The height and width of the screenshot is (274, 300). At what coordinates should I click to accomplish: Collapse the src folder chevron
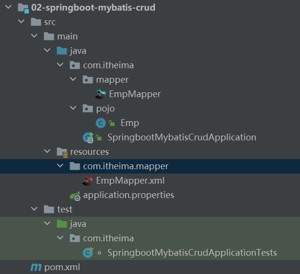click(x=21, y=22)
